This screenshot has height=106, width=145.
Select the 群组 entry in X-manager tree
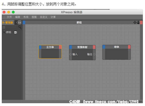tap(9, 32)
